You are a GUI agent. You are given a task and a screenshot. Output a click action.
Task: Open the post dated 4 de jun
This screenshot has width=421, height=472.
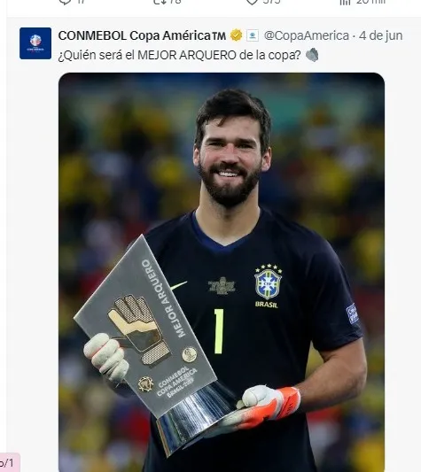point(380,35)
